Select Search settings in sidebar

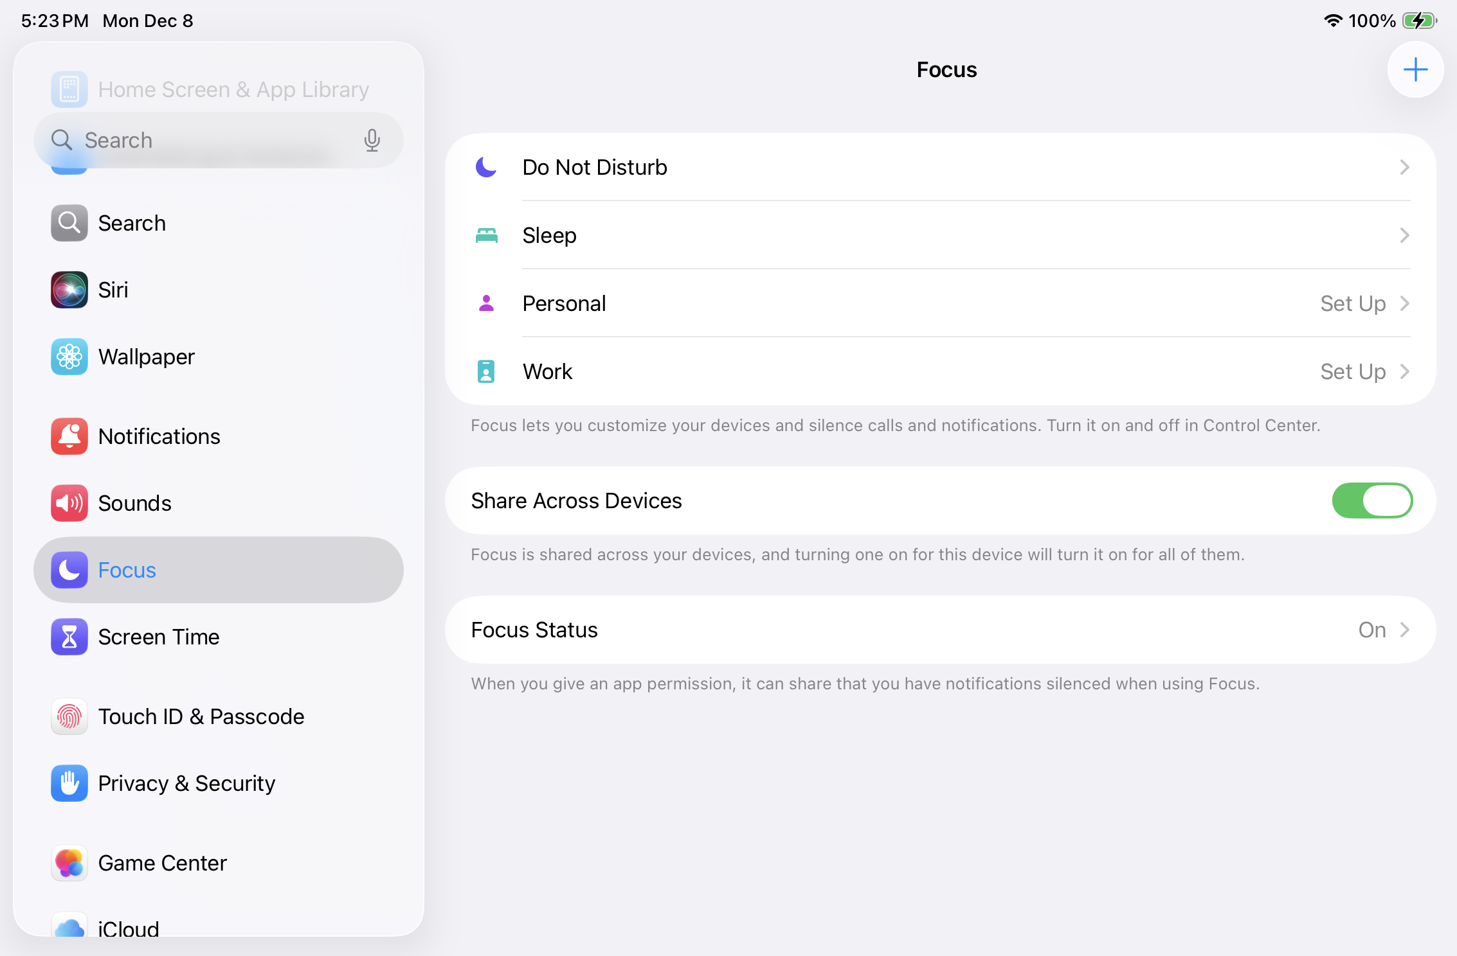[x=132, y=223]
